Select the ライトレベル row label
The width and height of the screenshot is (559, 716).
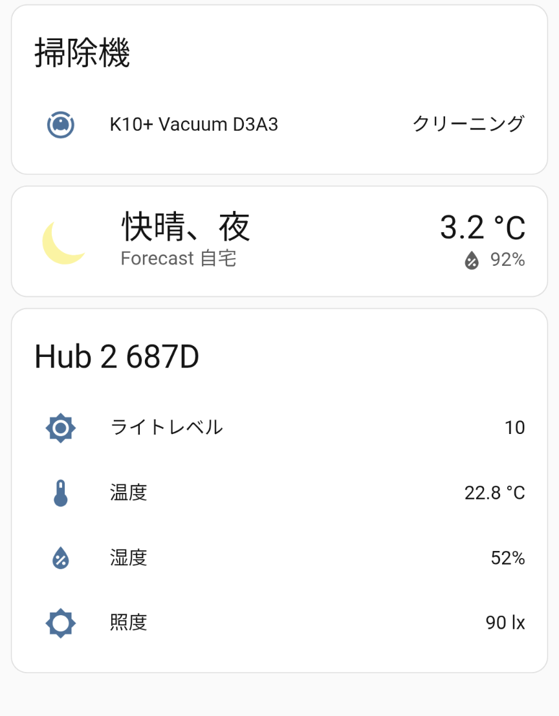click(166, 428)
